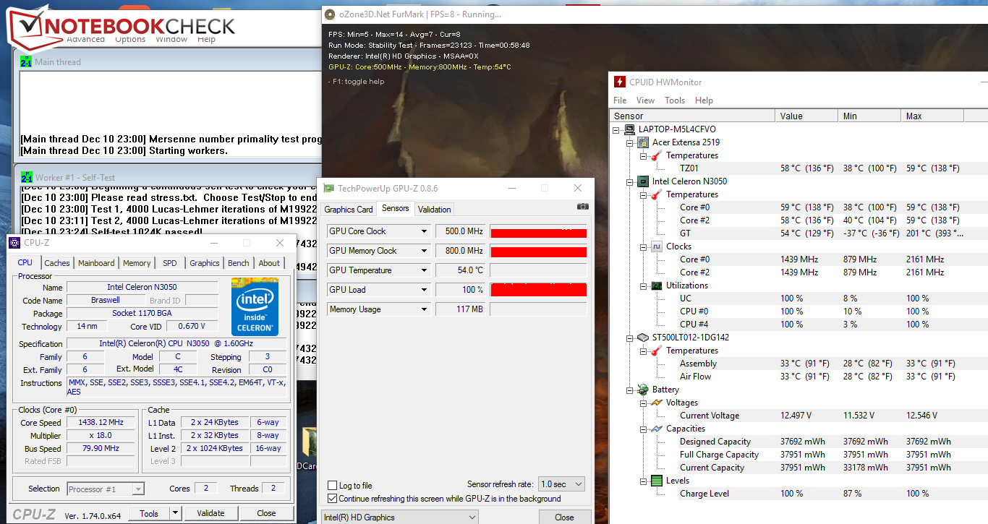
Task: Collapse the Acer Extensa 2519 tree node
Action: click(x=630, y=142)
